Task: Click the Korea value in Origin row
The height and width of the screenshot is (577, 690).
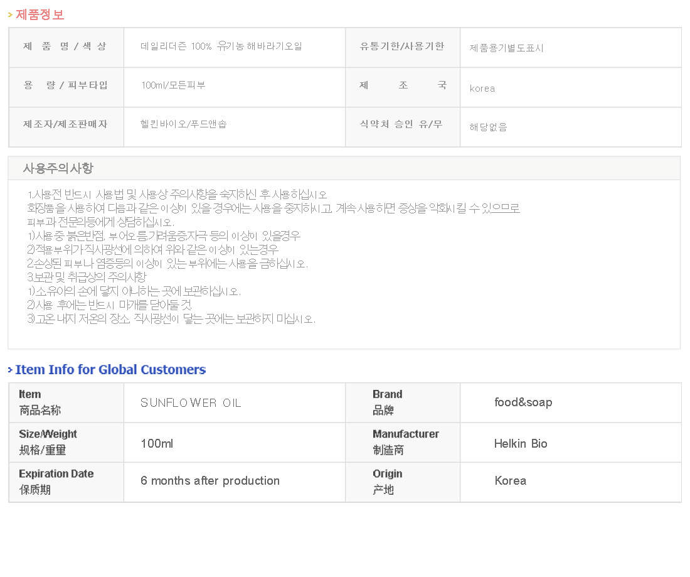Action: (x=511, y=481)
